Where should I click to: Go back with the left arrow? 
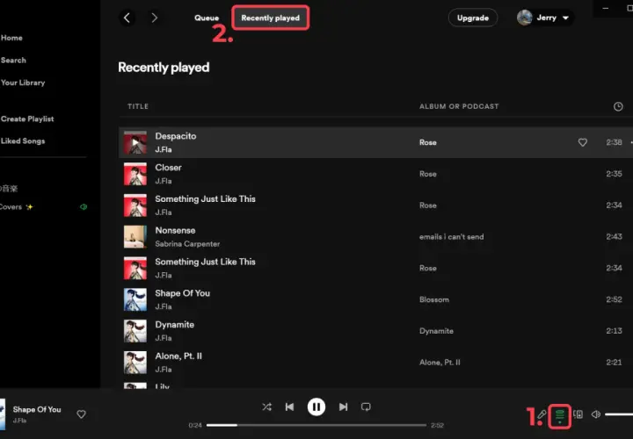click(127, 18)
